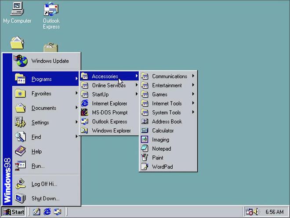290x218 pixels.
Task: Expand the Settings submenu arrow
Action: [76, 122]
